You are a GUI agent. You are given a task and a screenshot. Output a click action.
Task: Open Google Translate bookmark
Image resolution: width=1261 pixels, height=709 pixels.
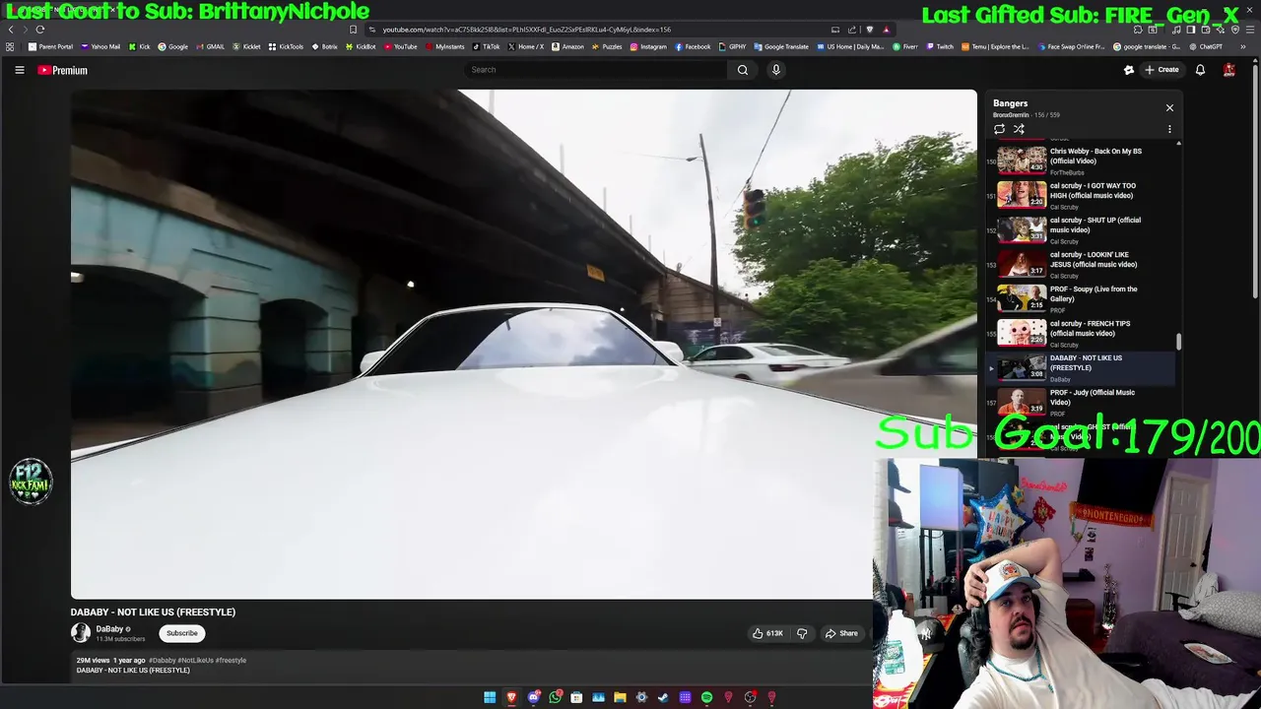[x=781, y=46]
